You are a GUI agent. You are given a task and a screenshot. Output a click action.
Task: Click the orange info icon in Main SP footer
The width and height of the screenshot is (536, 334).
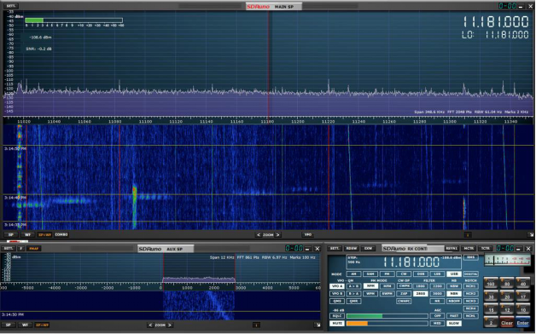click(x=468, y=234)
